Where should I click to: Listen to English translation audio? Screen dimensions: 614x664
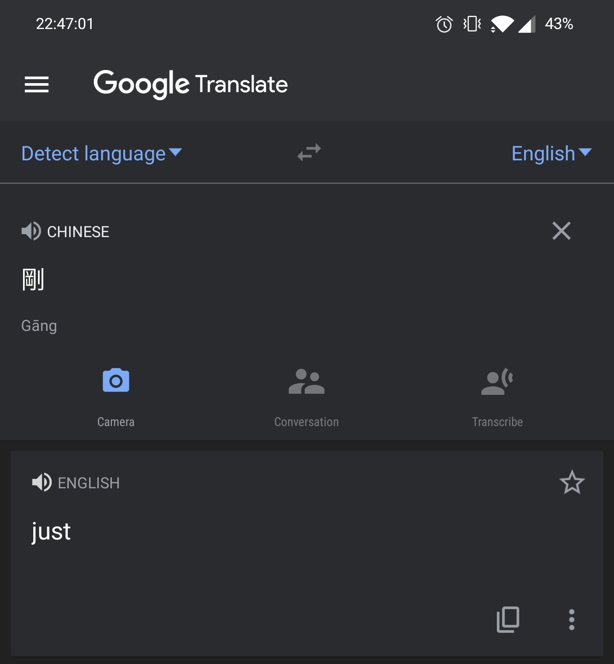coord(42,483)
